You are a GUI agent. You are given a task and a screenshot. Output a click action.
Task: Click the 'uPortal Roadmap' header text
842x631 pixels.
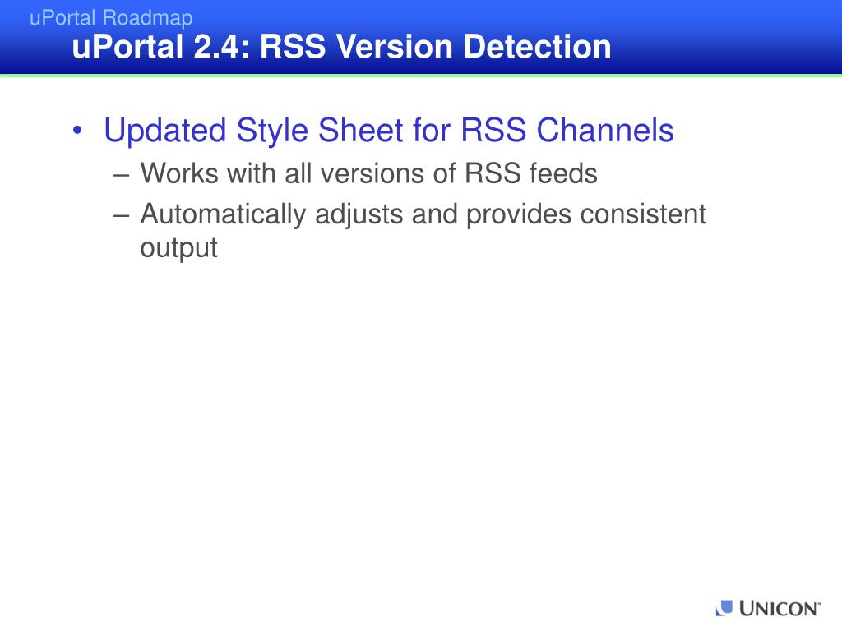(111, 18)
